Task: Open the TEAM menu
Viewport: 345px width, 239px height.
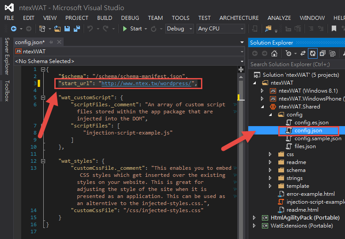Action: click(155, 18)
